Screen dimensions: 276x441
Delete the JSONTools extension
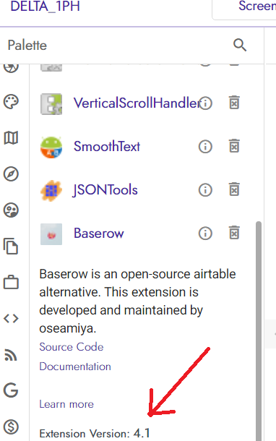[234, 189]
